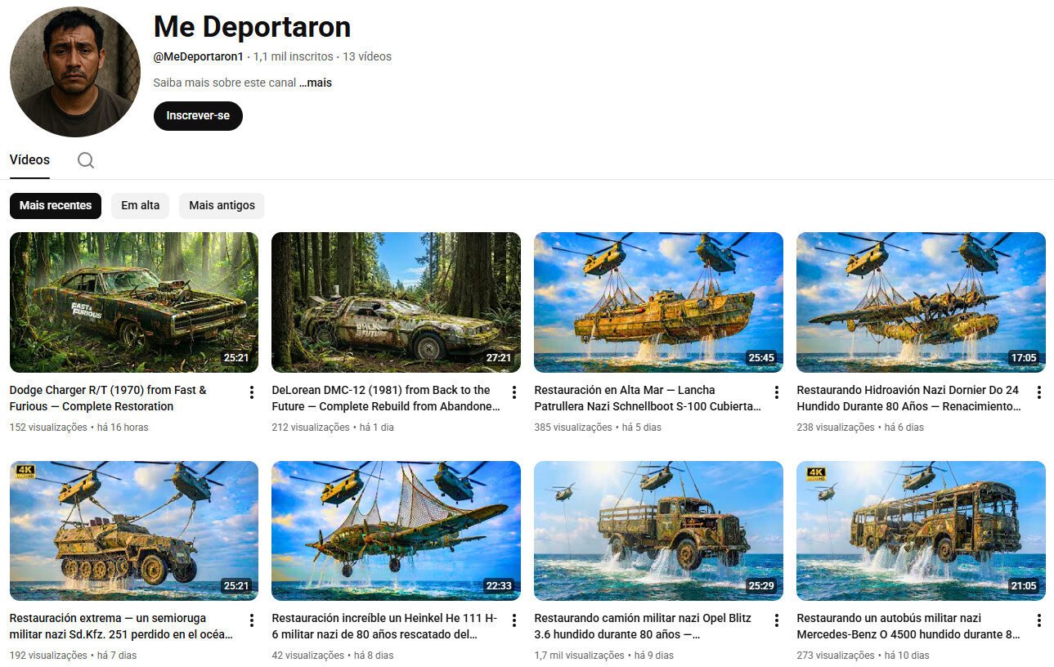Click the Inscrever-se subscribe button
Screen dimensions: 1054x667
coord(198,115)
